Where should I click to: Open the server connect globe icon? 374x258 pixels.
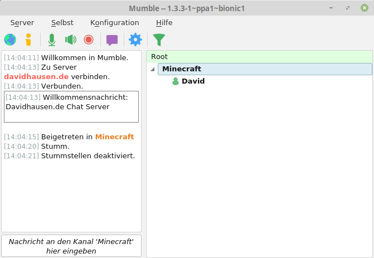click(x=10, y=40)
